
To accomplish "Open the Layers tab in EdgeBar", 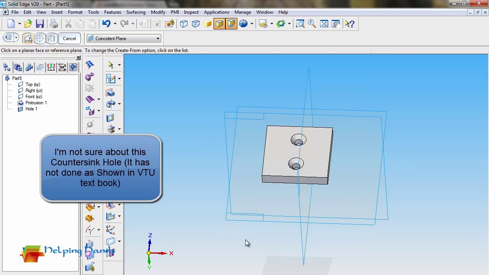I will pos(40,68).
